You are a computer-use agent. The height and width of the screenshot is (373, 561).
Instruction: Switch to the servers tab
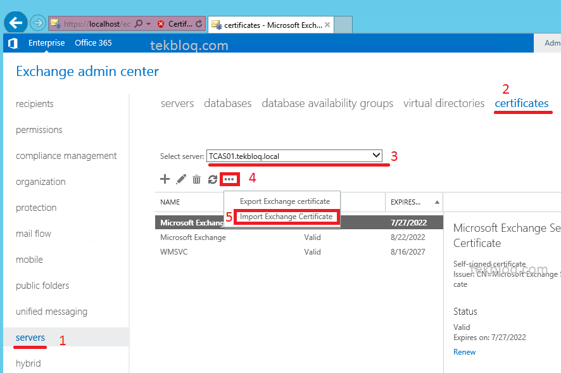177,103
